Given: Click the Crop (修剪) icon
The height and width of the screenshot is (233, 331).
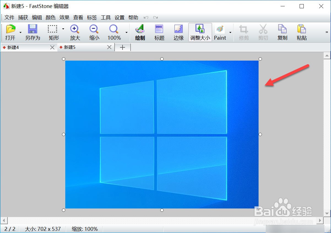Looking at the screenshot, I should [244, 29].
